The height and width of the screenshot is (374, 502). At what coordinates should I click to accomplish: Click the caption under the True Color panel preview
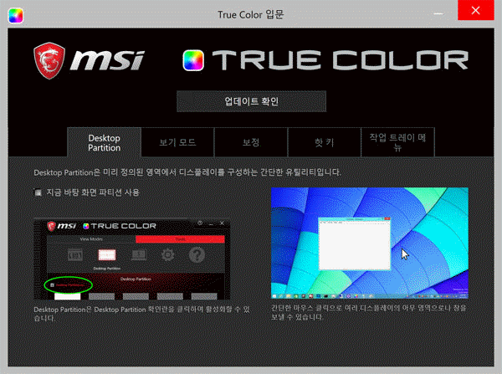click(x=142, y=314)
